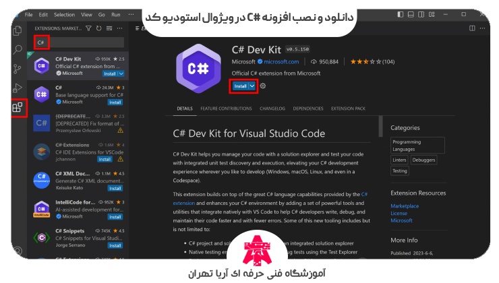Click warning icon on C# IDE Extensions row
This screenshot has width=499, height=283.
click(x=120, y=159)
